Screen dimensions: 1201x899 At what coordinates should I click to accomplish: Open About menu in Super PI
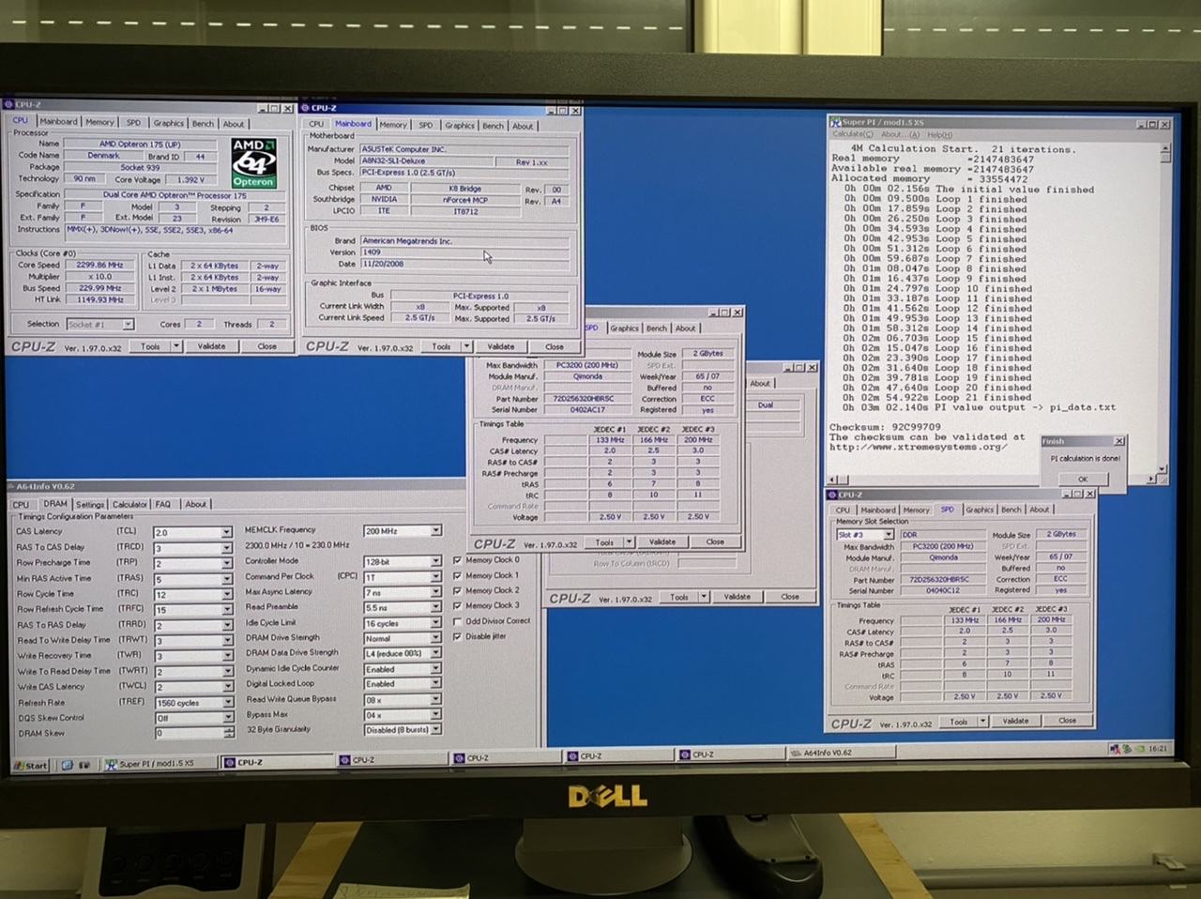pyautogui.click(x=901, y=134)
